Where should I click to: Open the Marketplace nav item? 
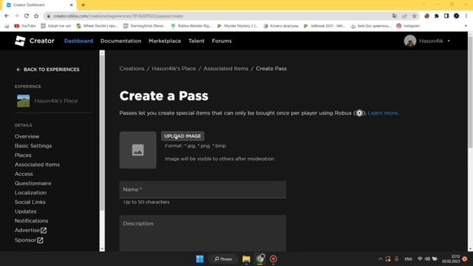[x=165, y=41]
